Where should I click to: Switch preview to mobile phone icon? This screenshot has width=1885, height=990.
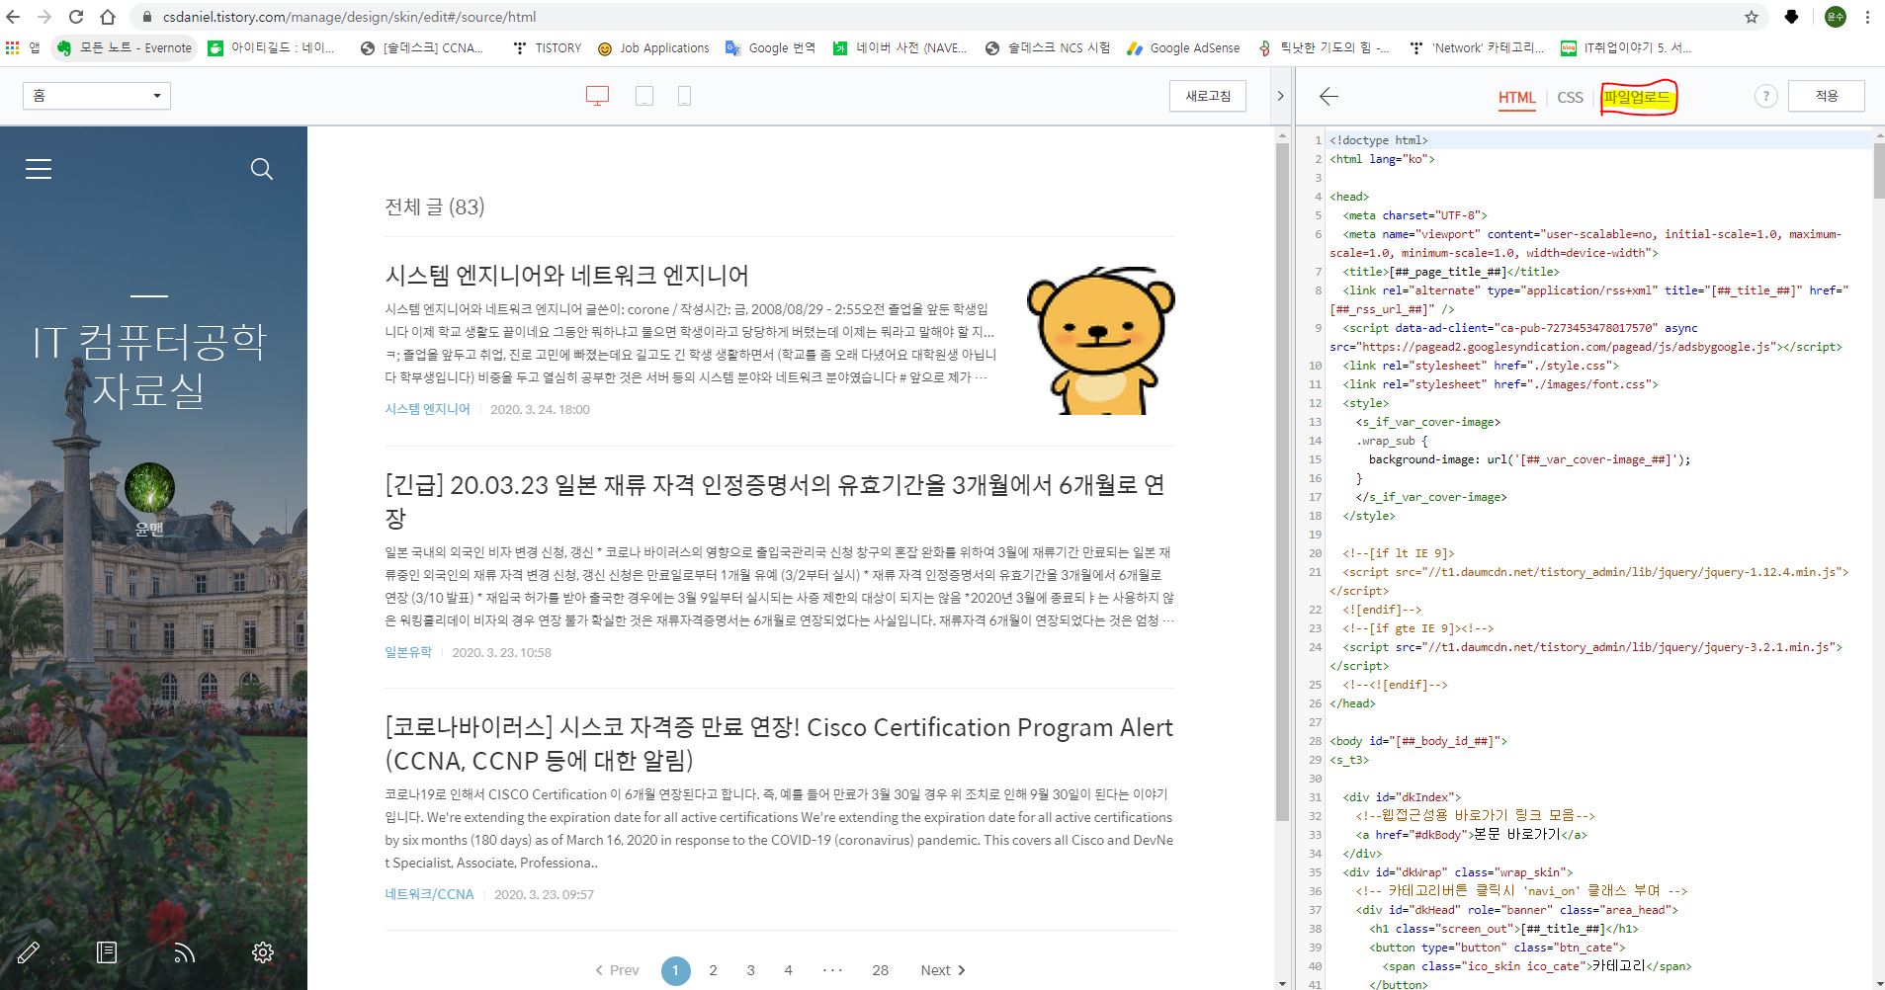(x=684, y=96)
